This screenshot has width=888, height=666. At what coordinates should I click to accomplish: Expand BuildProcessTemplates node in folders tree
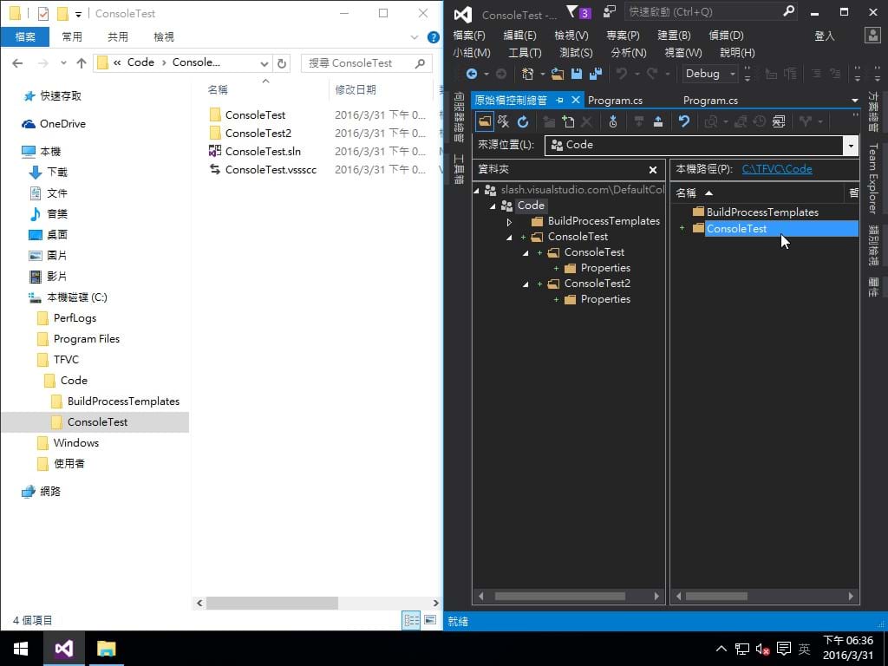[x=509, y=222]
